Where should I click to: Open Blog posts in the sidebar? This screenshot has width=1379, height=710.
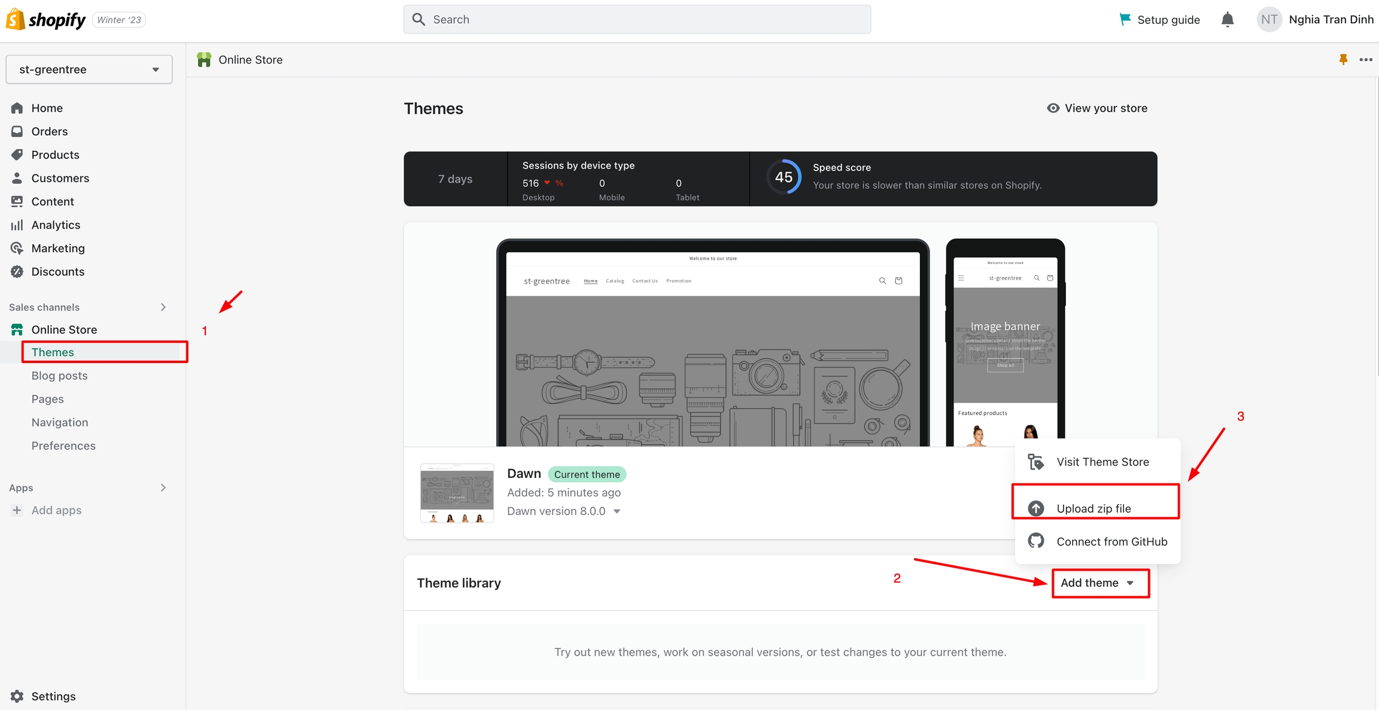(59, 376)
